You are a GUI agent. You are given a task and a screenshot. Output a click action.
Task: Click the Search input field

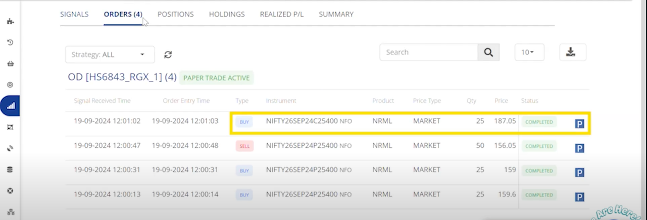[429, 52]
